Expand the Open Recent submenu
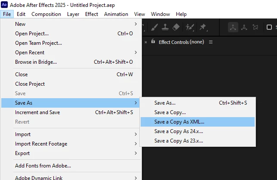This screenshot has width=277, height=180. click(x=70, y=53)
